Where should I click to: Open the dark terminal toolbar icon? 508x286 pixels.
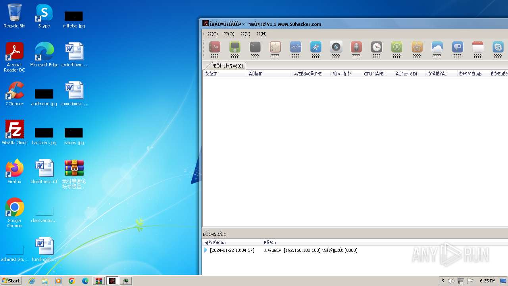coord(255,47)
